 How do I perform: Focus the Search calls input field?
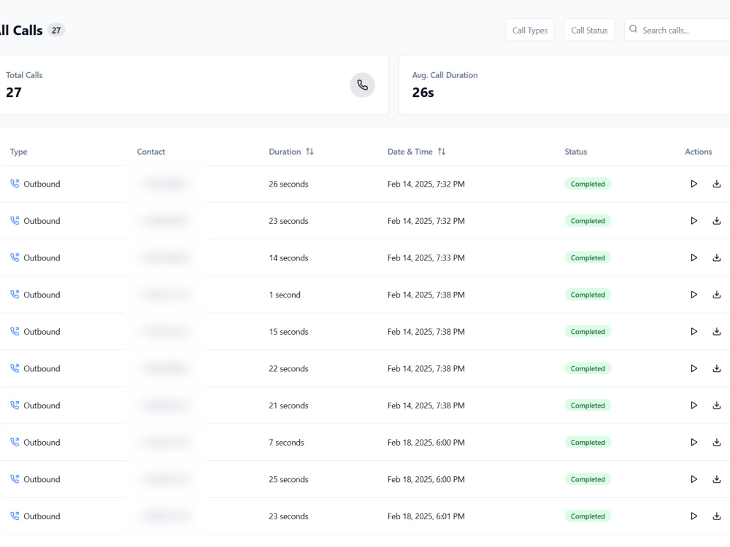coord(677,30)
